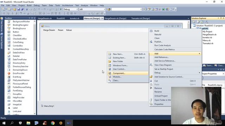Click the View Class Diagram icon in Solution Explorer
Image resolution: width=225 pixels, height=126 pixels.
(207, 22)
